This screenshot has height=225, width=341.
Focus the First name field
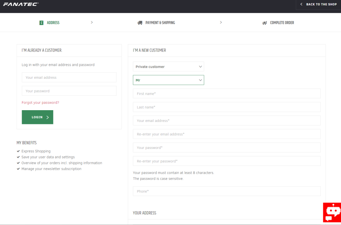pyautogui.click(x=227, y=93)
